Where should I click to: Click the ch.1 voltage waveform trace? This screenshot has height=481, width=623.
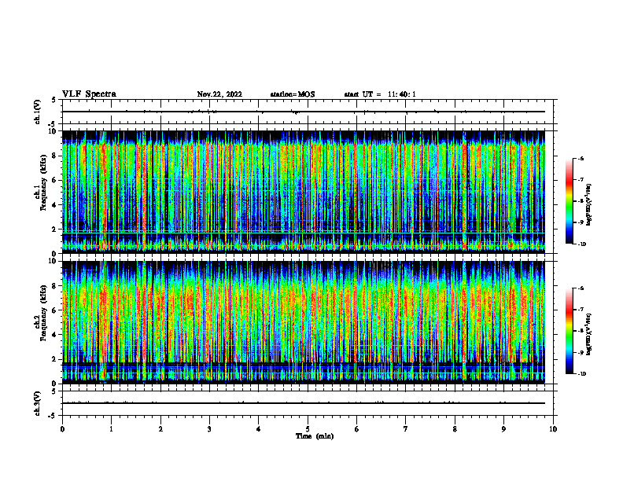click(x=303, y=112)
